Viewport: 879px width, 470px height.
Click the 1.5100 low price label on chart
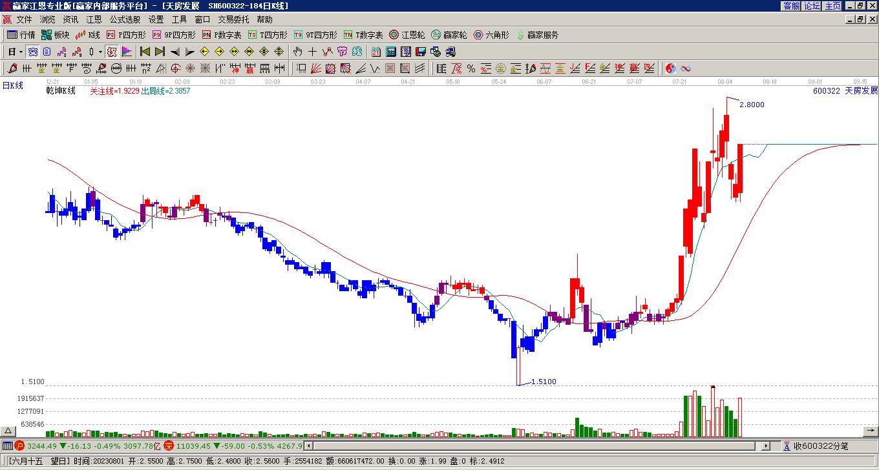click(543, 382)
